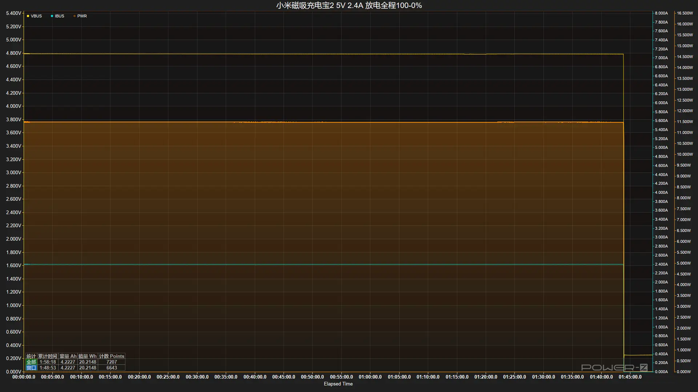Click the 11.500W label on power axis
Image resolution: width=698 pixels, height=392 pixels.
[685, 122]
